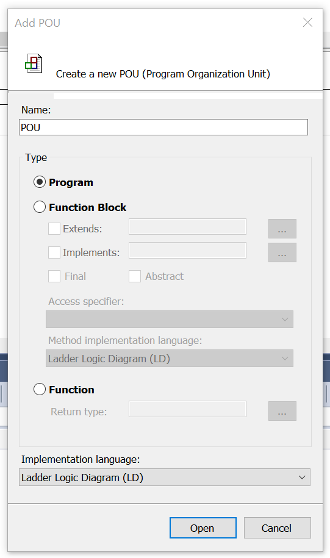Enable the Extends checkbox
The width and height of the screenshot is (330, 558).
(54, 229)
